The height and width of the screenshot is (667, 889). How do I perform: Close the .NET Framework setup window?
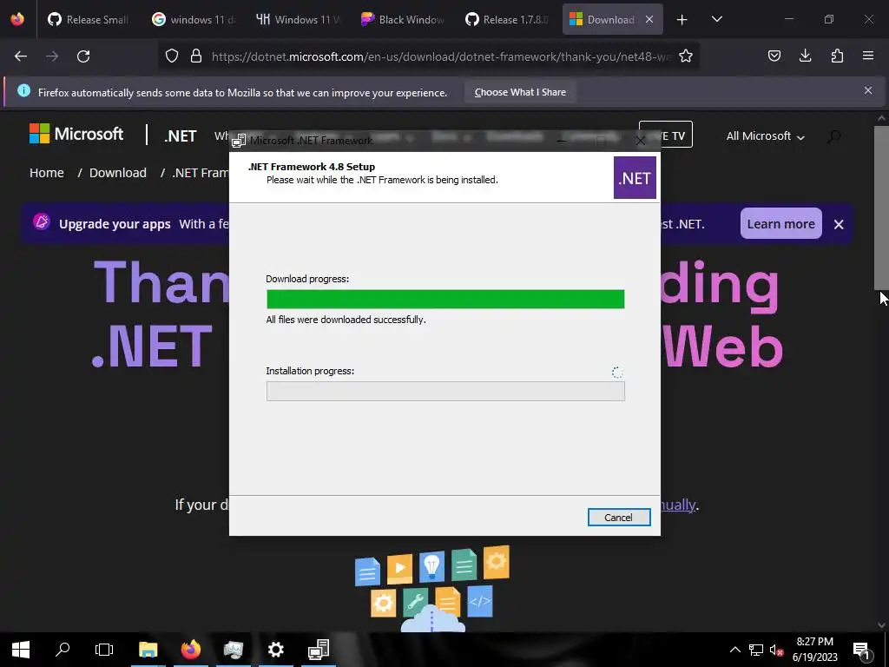click(x=640, y=141)
